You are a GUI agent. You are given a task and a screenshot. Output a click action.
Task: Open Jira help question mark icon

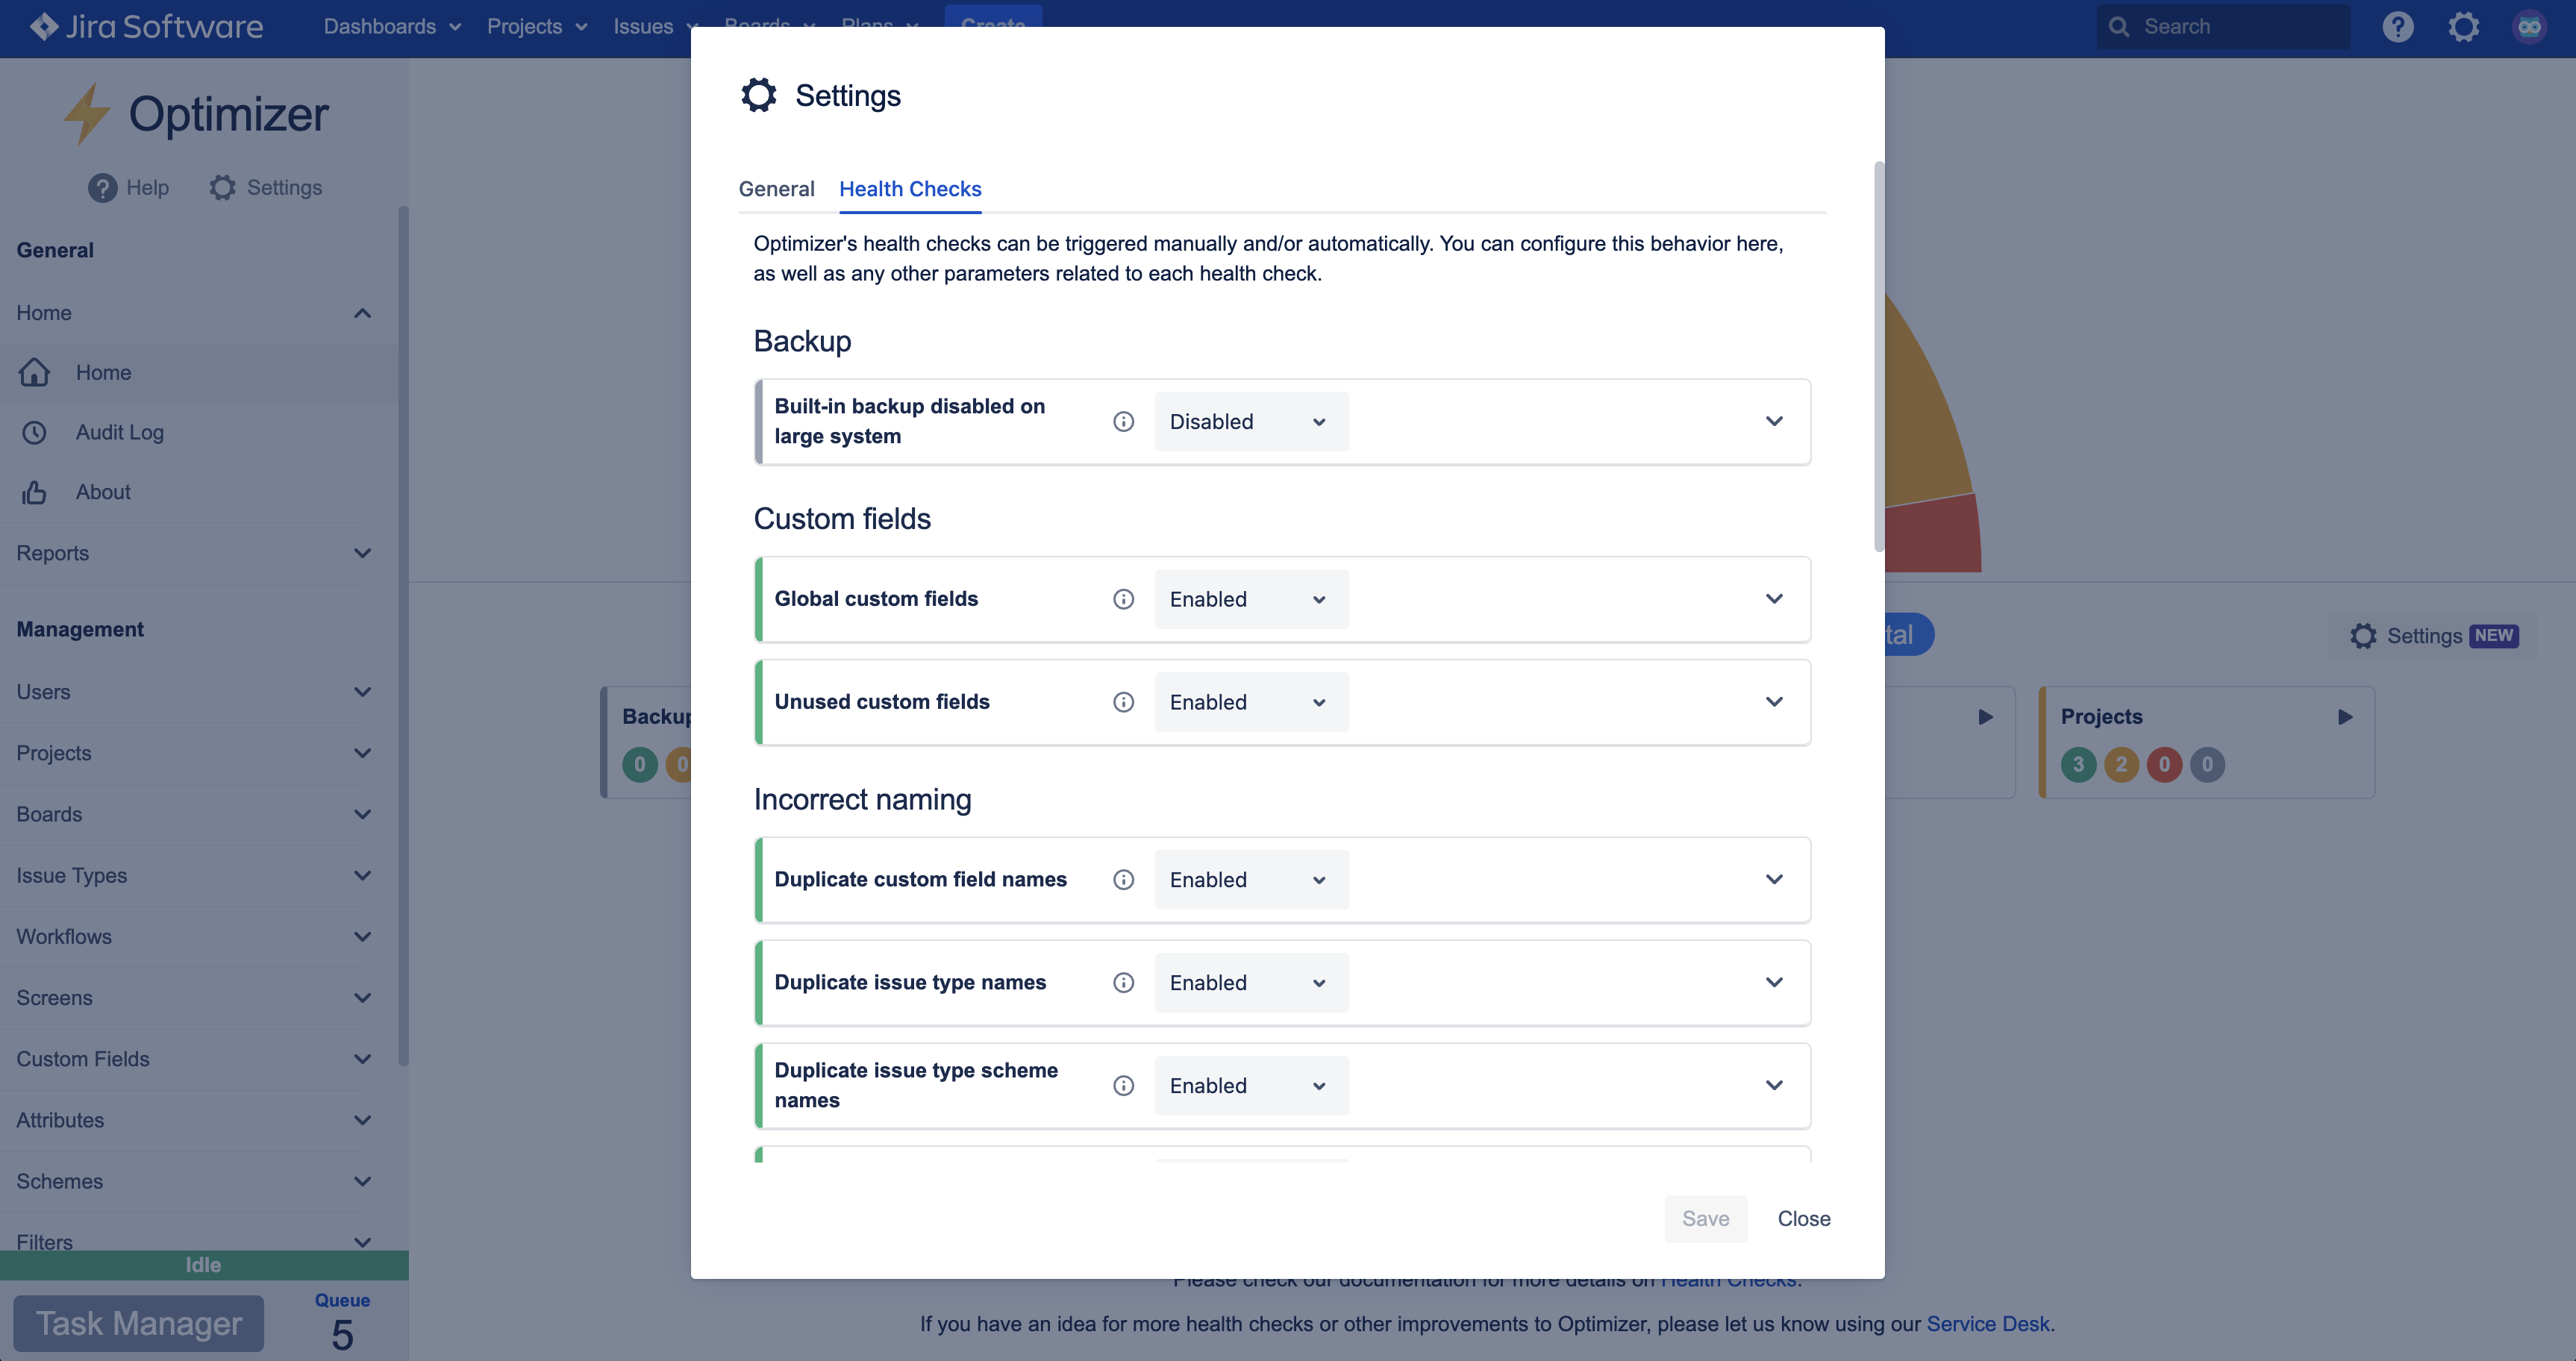[2397, 27]
